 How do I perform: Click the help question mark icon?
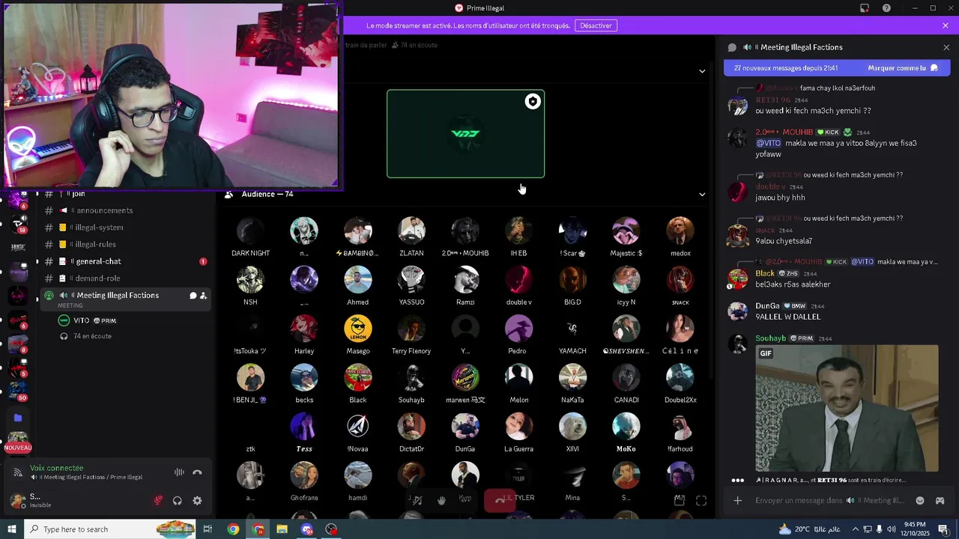(x=886, y=8)
